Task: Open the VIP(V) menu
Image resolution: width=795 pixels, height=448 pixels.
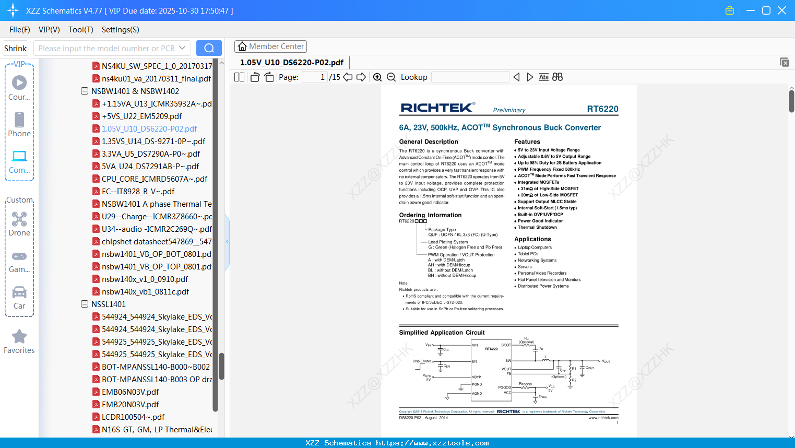Action: 49,30
